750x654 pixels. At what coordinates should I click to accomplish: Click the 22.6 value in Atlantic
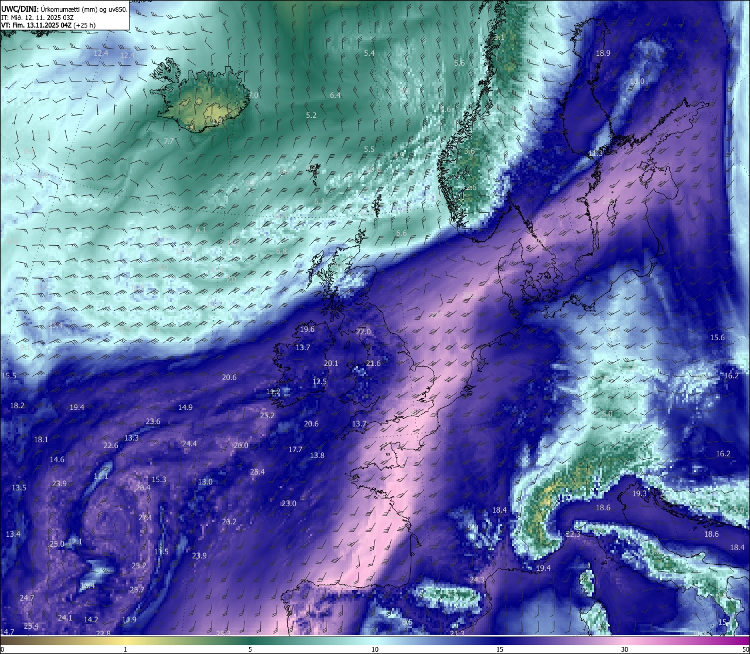pos(111,445)
